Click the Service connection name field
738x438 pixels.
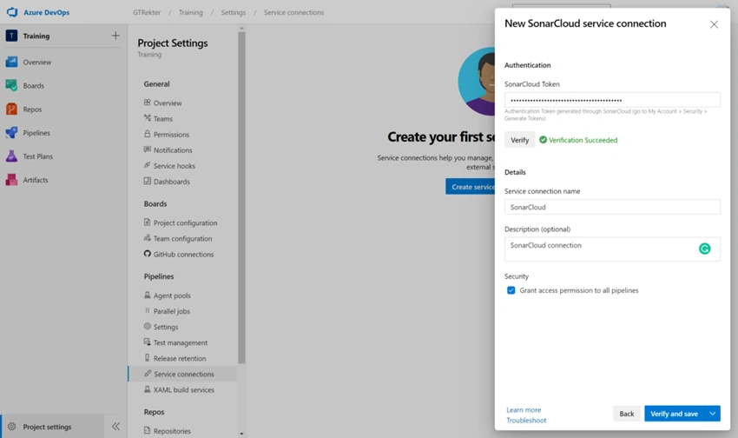612,207
